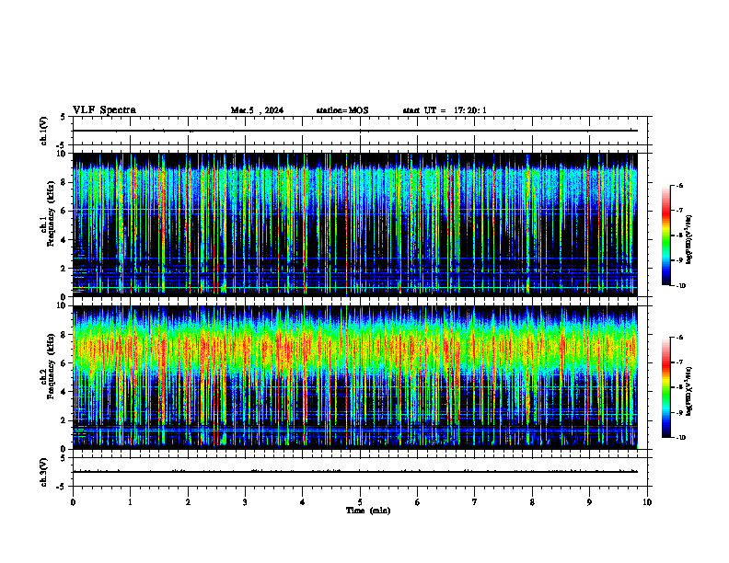Click the 'ch.3(V)' waveform axis label
This screenshot has width=729, height=563.
[x=43, y=472]
